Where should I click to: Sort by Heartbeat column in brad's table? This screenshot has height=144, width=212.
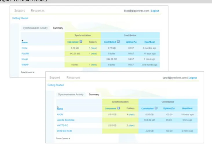click(149, 42)
